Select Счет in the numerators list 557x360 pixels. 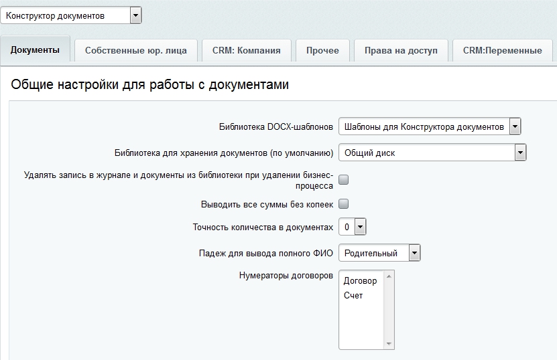[353, 295]
